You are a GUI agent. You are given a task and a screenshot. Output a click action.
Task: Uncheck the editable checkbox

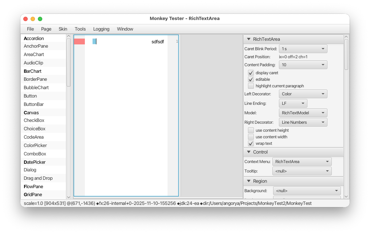click(x=251, y=79)
